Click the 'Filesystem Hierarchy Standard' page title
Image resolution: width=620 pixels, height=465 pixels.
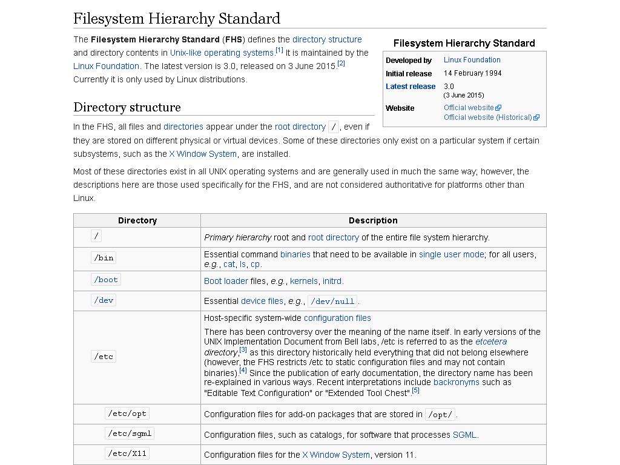coord(177,19)
